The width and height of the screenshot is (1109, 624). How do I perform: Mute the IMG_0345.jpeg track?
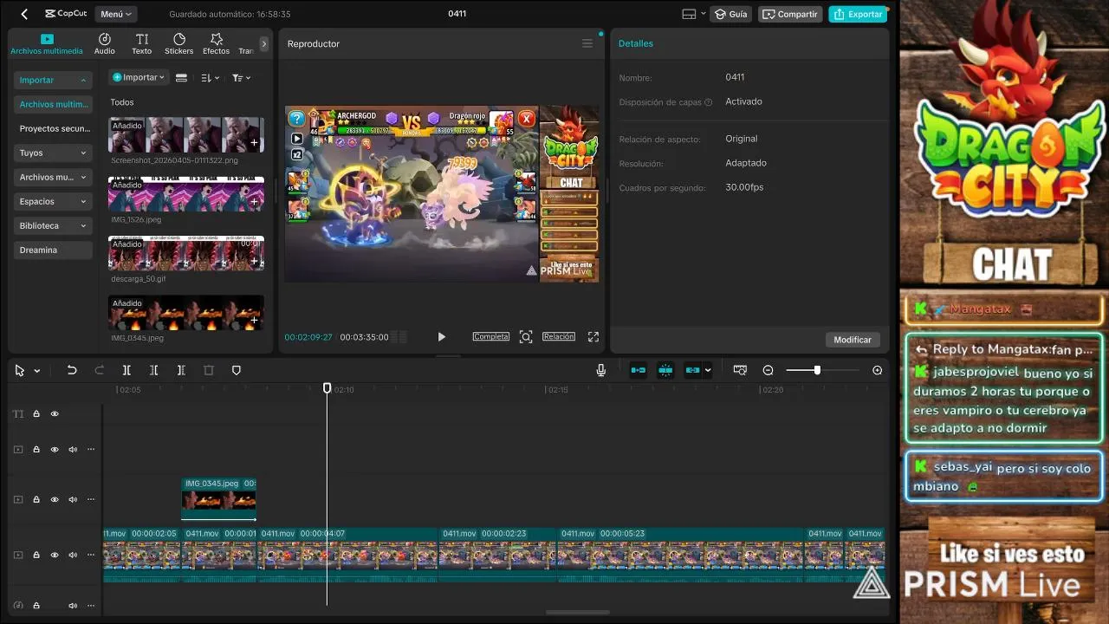pyautogui.click(x=73, y=499)
